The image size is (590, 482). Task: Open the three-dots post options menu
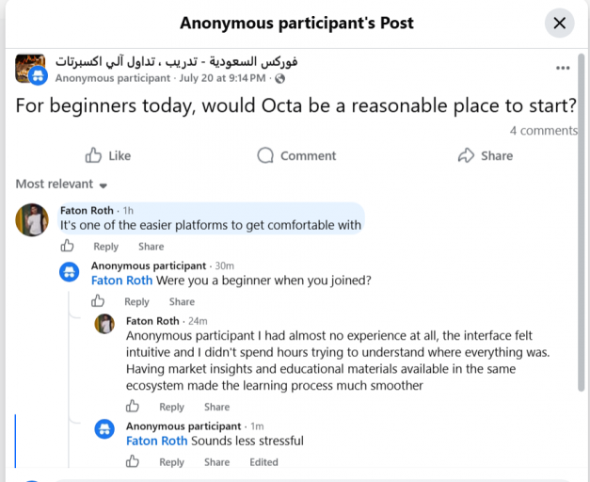pyautogui.click(x=563, y=68)
